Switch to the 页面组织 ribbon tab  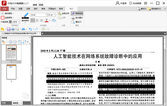point(52,9)
